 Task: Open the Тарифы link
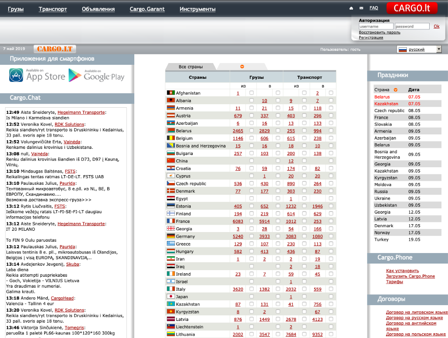pyautogui.click(x=394, y=282)
